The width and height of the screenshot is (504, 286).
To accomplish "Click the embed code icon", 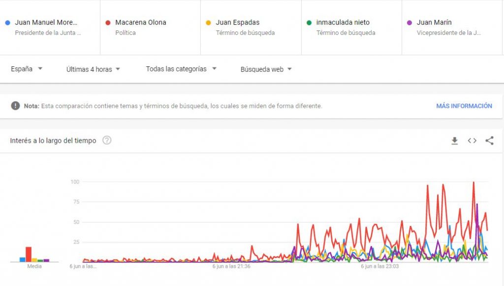I will [x=472, y=141].
